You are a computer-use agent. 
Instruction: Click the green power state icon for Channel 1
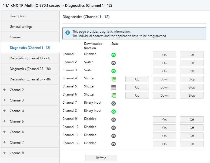[114, 55]
